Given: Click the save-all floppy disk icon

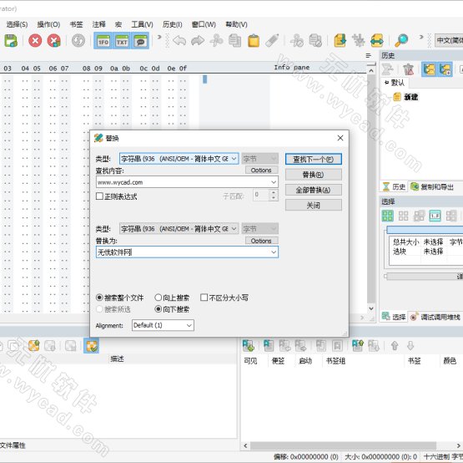Looking at the screenshot, I should coord(11,40).
